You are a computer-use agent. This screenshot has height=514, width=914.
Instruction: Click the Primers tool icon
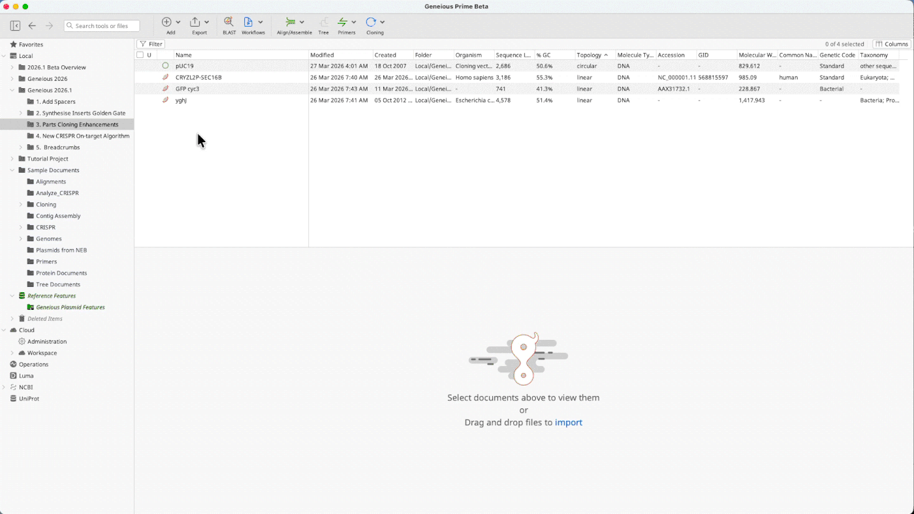pos(343,22)
